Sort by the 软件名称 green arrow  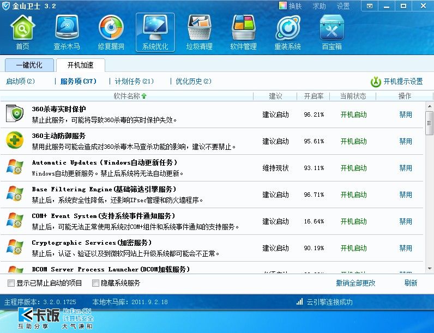[x=144, y=96]
